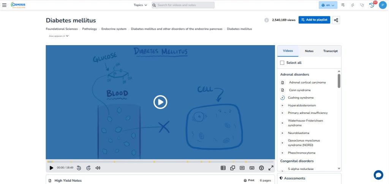Click the shield icon beside Assessments

[281, 178]
